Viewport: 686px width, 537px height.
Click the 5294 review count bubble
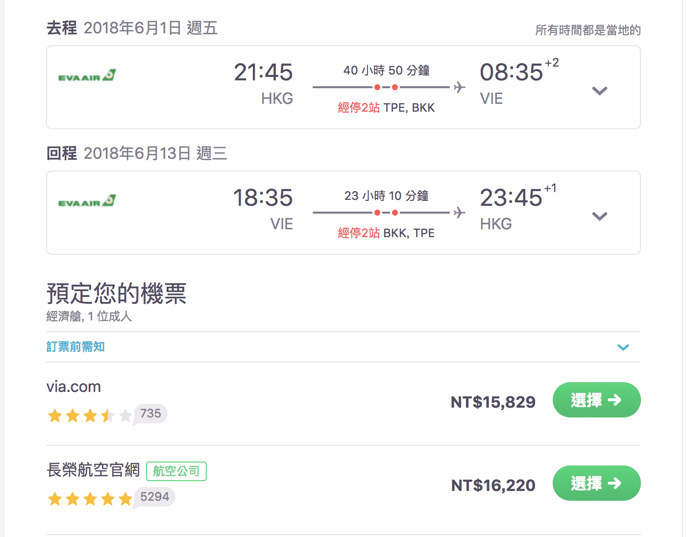154,497
